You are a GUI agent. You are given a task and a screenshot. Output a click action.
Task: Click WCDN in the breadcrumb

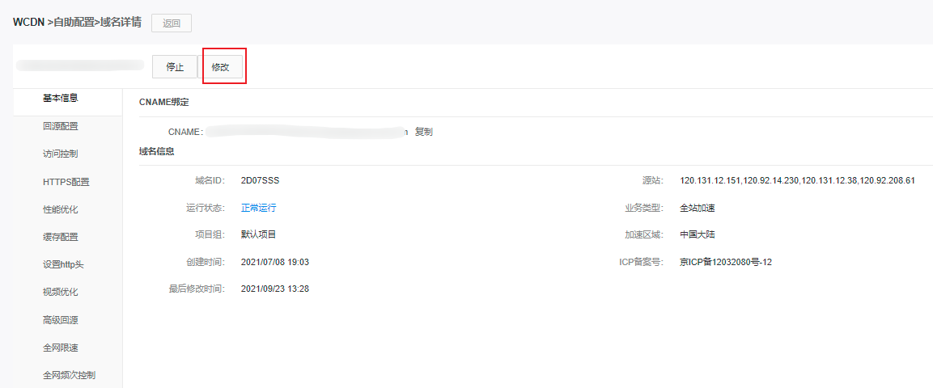pyautogui.click(x=28, y=23)
